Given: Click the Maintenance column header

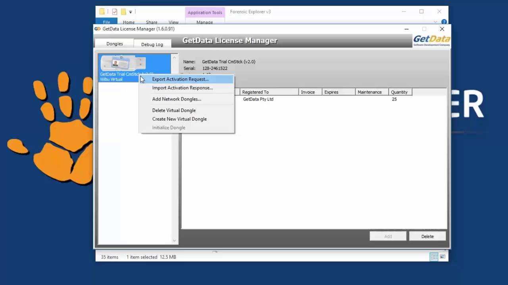Looking at the screenshot, I should 372,92.
